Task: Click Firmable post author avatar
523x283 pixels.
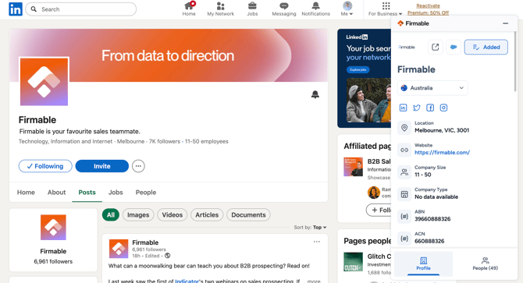Action: (119, 249)
